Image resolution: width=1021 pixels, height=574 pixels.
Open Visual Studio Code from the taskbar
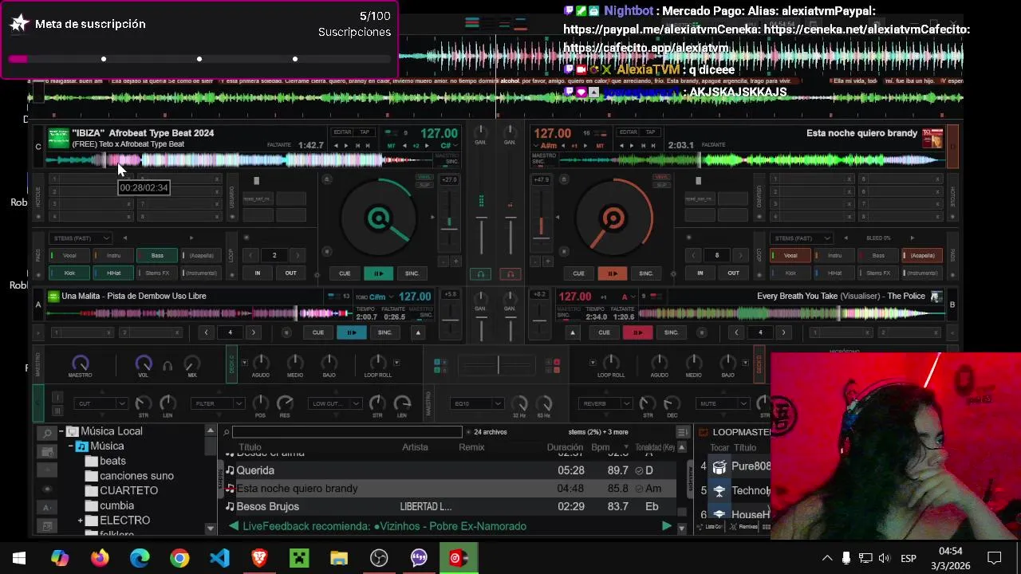[x=219, y=558]
